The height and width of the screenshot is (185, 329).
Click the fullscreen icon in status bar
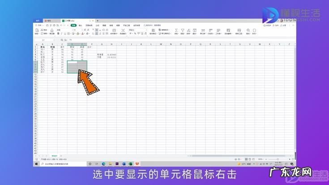293,159
